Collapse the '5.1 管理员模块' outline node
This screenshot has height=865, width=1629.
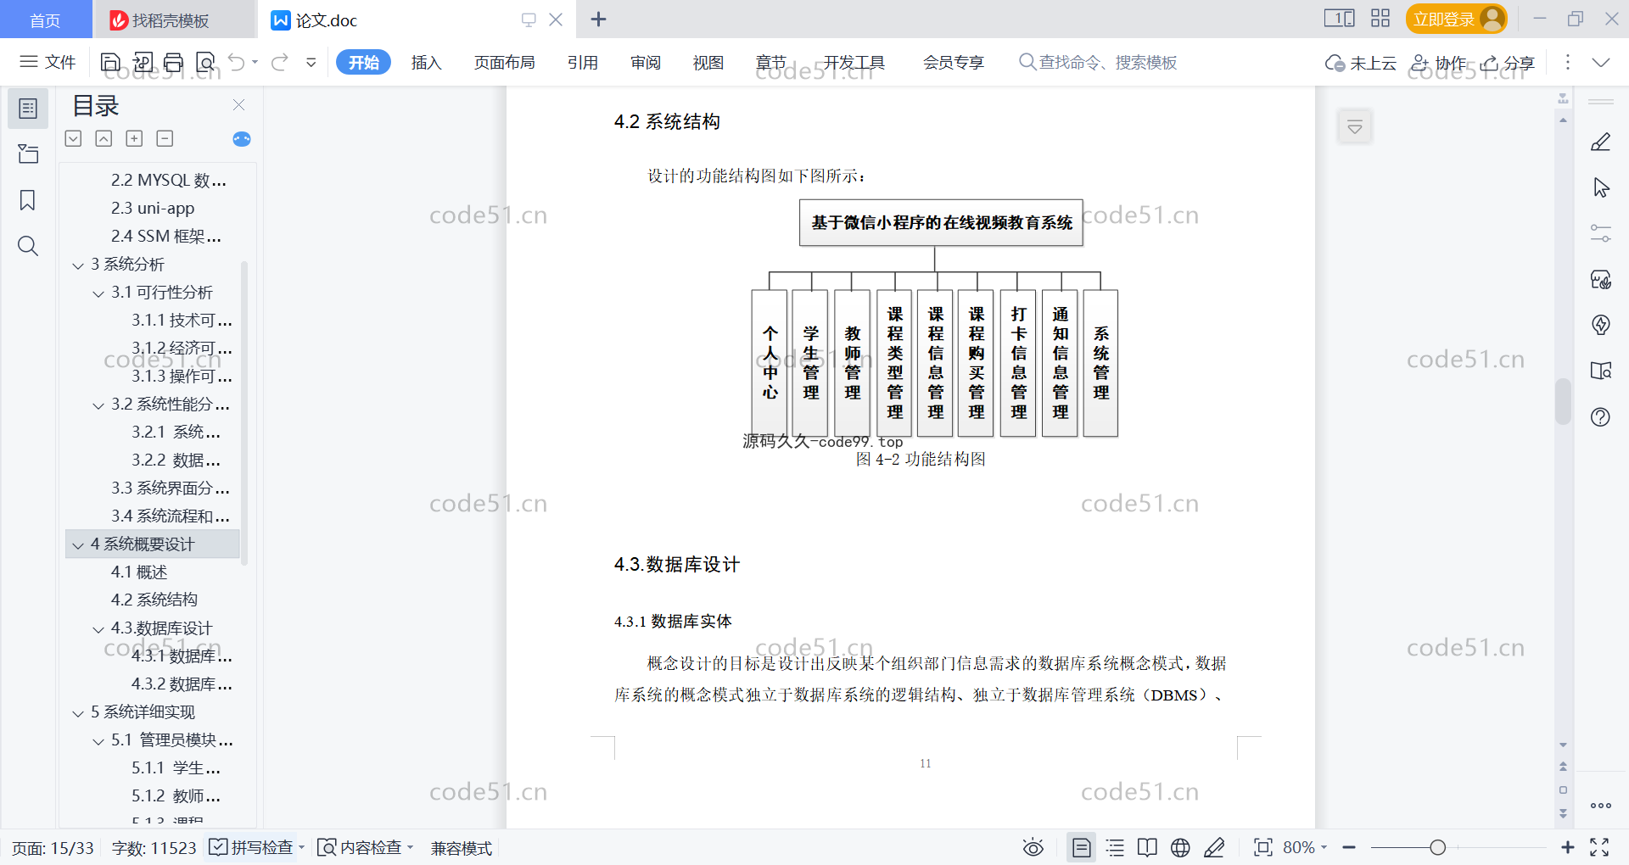pos(98,741)
